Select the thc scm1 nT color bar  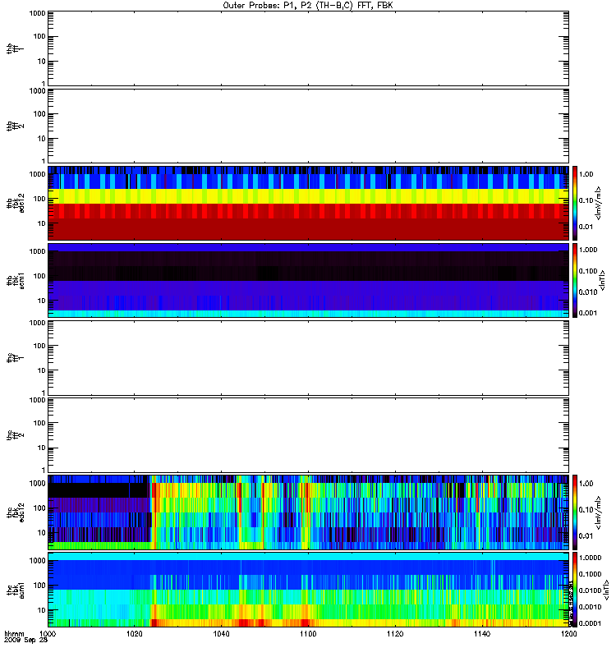577,590
